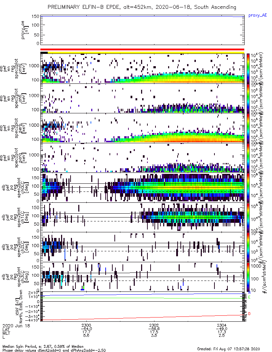
Task: Select the ch2LC pitch-angle spectrogram panel
Action: pos(142,247)
